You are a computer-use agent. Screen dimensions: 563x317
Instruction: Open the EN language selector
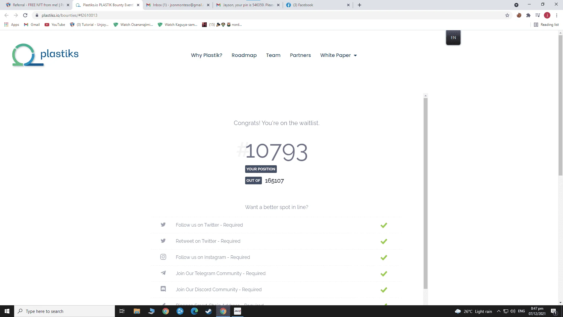coord(453,38)
